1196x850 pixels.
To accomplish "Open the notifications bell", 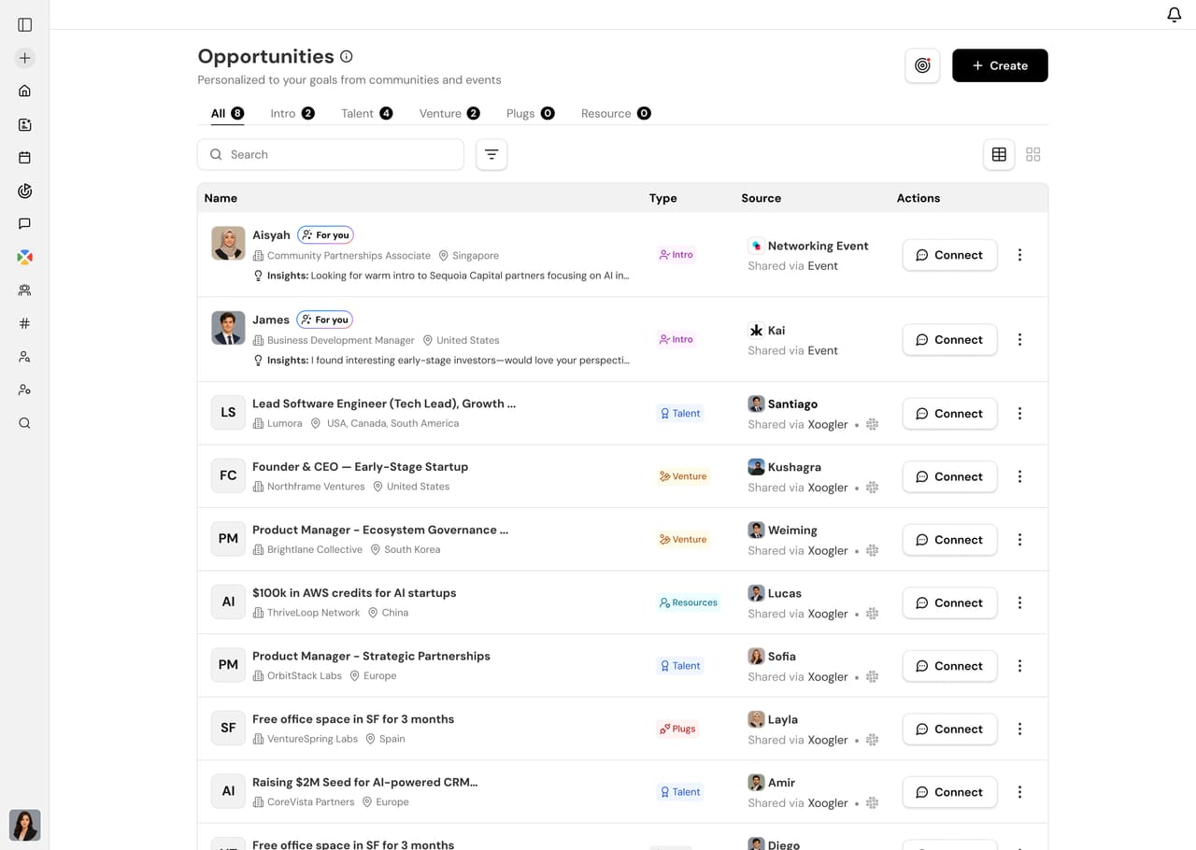I will click(x=1175, y=15).
